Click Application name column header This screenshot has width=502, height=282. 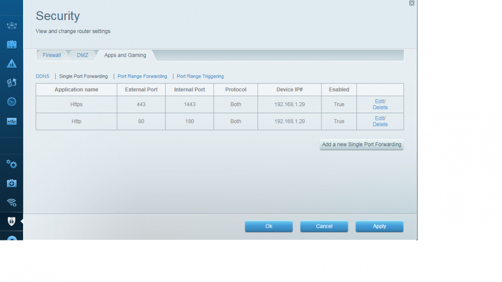[x=76, y=90]
